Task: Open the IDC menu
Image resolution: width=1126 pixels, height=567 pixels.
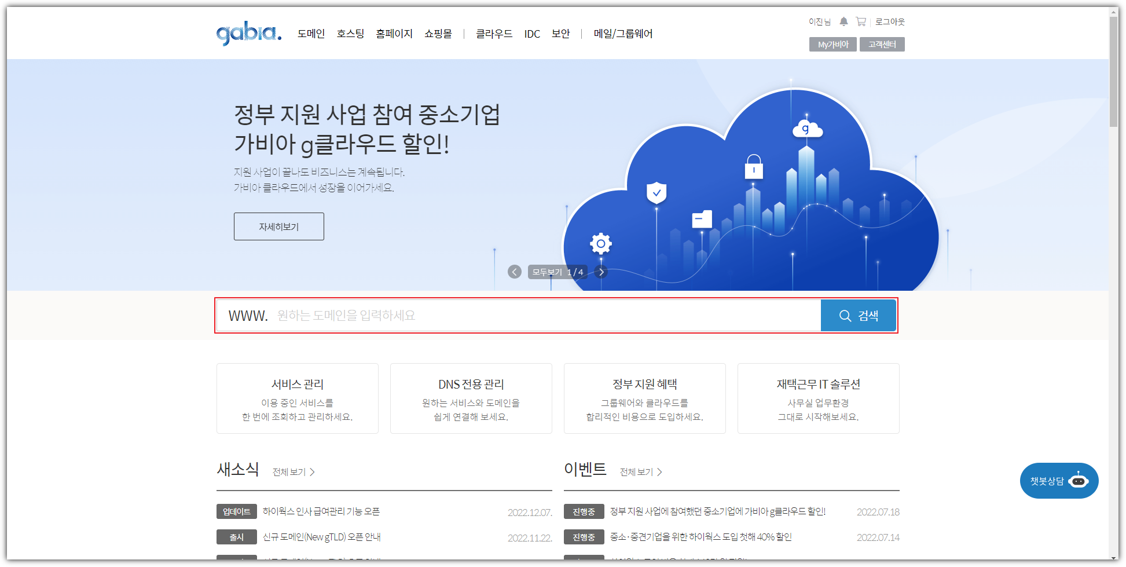Action: tap(532, 34)
